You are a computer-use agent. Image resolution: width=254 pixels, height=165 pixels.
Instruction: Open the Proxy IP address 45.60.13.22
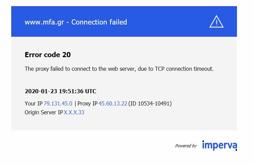[113, 103]
